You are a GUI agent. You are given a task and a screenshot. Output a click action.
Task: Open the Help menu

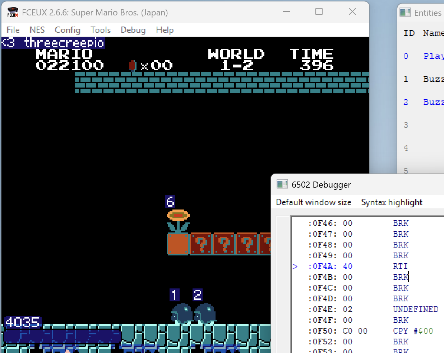(165, 30)
